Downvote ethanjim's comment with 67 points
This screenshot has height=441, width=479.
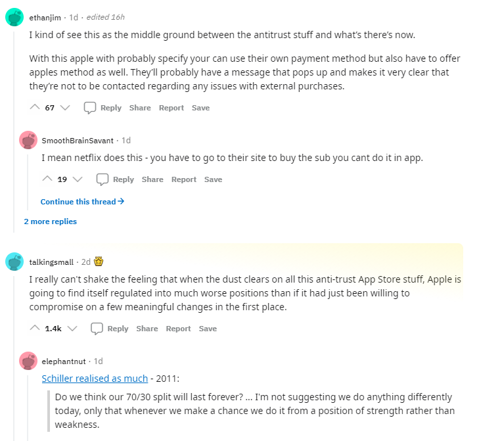[65, 108]
